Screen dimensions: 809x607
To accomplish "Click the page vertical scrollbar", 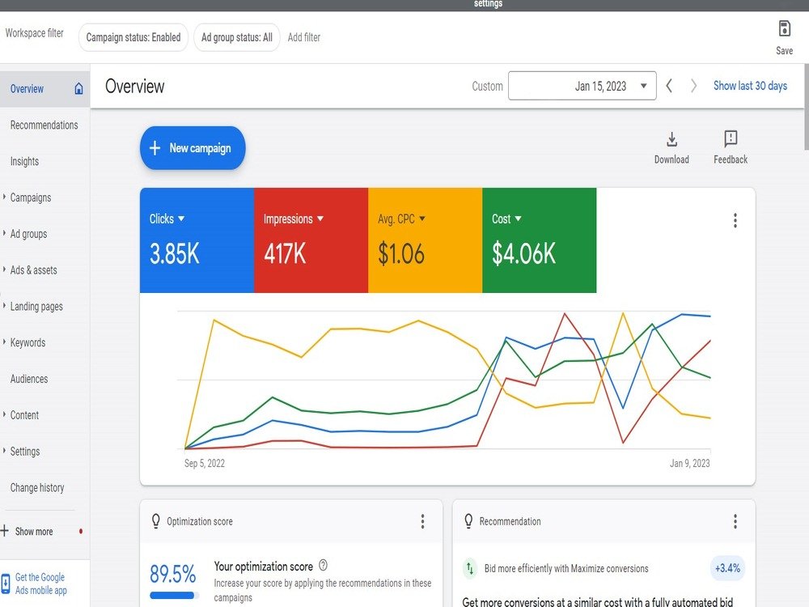I will 806,106.
